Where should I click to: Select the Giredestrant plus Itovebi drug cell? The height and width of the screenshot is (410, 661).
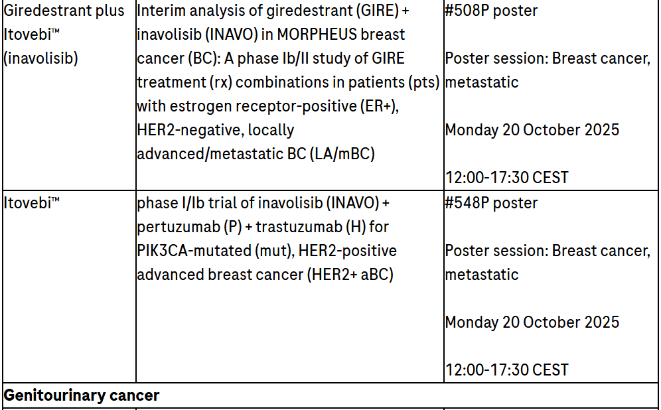(64, 34)
